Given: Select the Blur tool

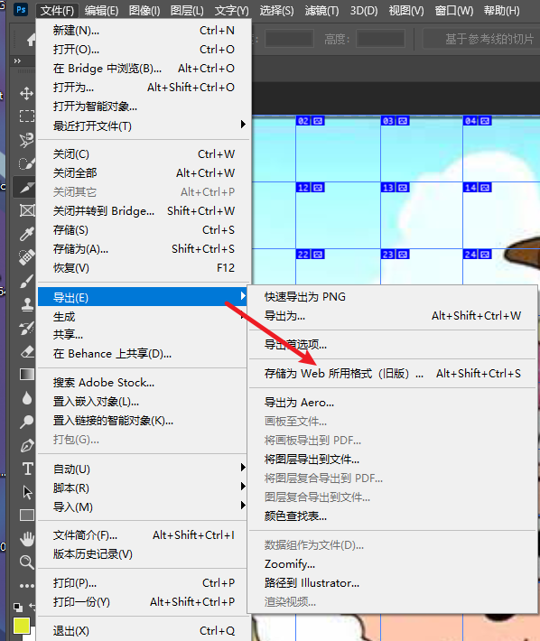Looking at the screenshot, I should (26, 398).
